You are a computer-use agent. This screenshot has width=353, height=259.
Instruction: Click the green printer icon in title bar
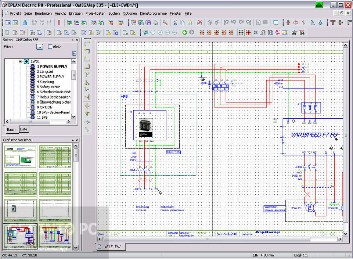(319, 5)
